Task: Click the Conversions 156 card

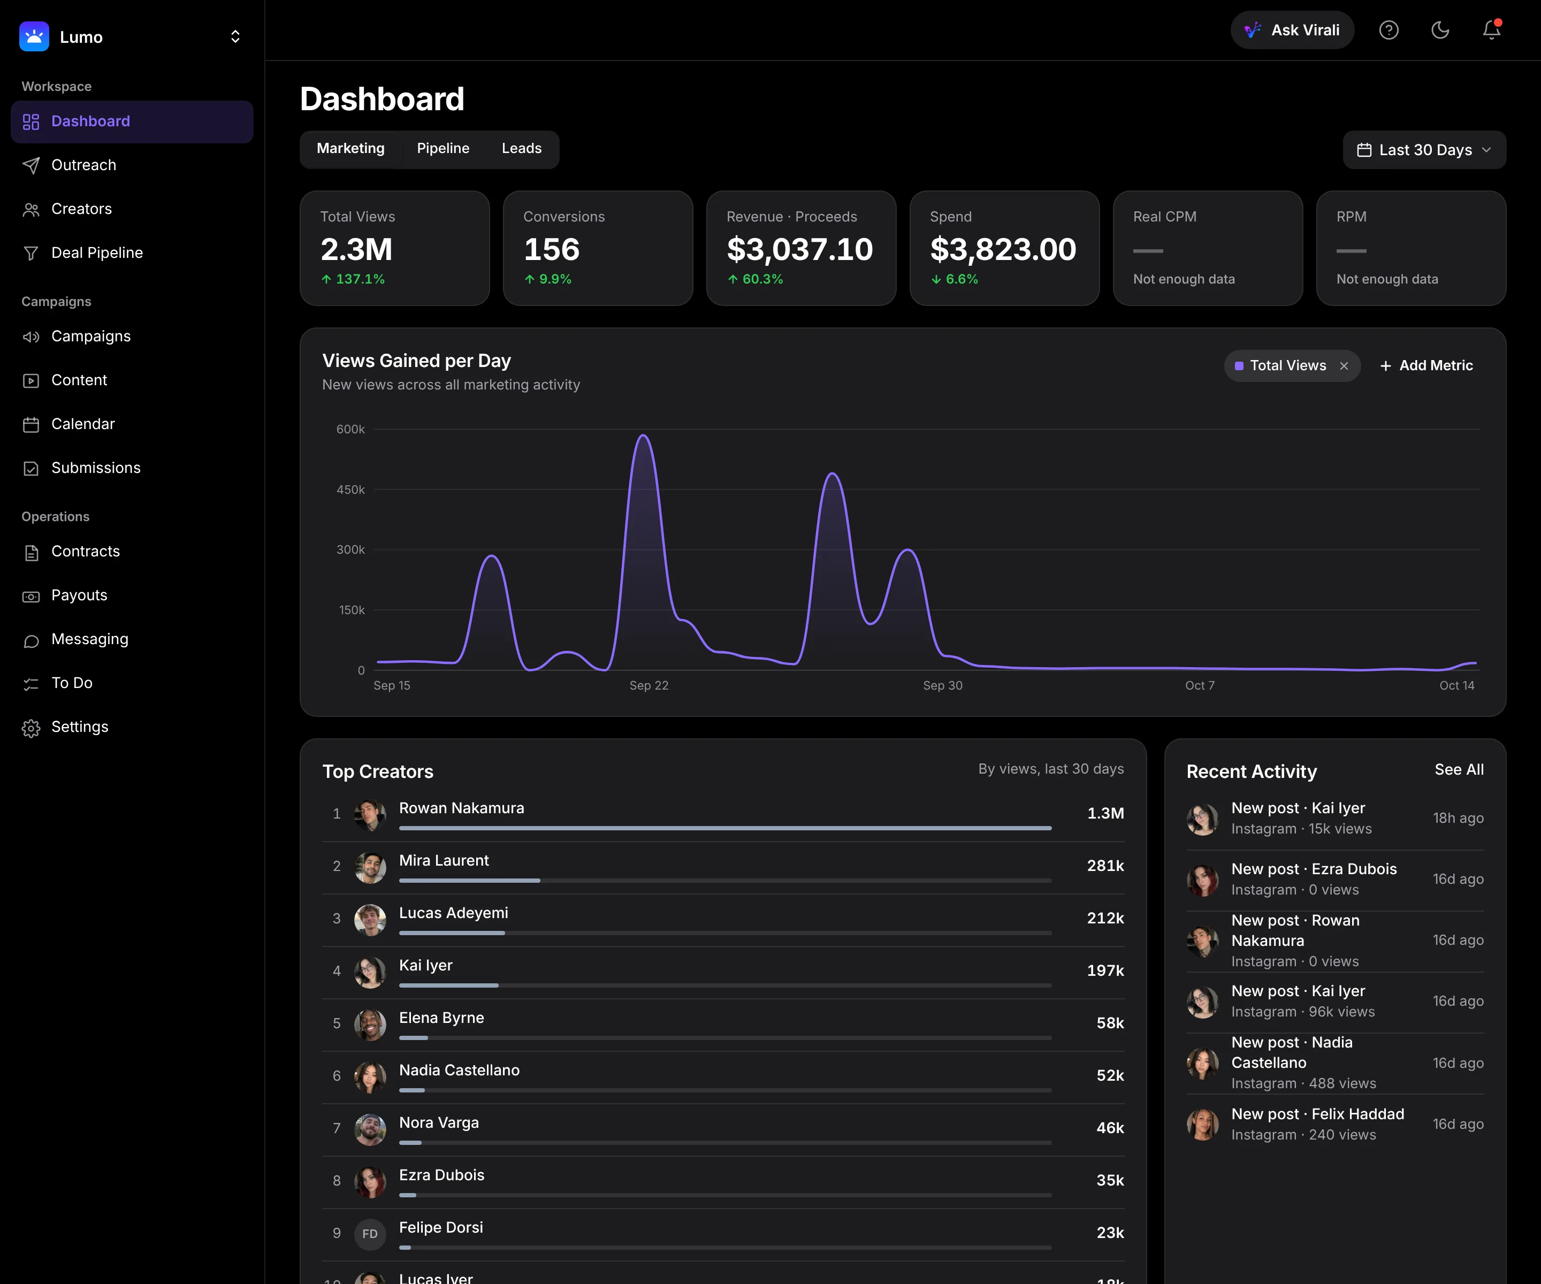Action: 597,248
